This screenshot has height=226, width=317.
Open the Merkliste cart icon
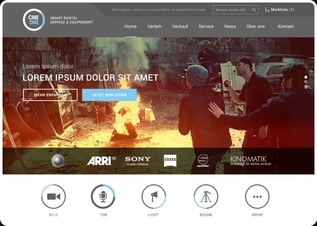(x=267, y=10)
